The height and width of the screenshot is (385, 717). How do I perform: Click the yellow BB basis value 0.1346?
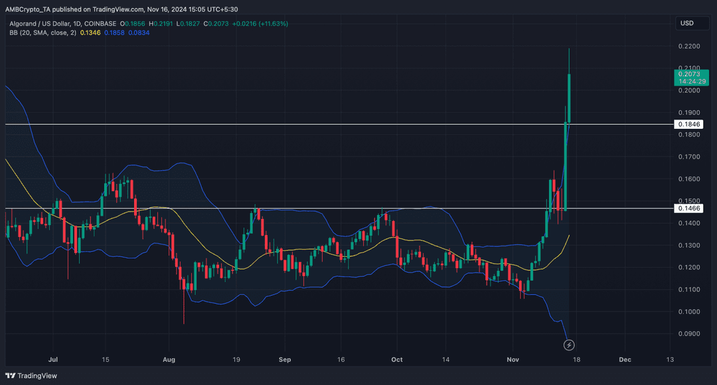[x=91, y=33]
